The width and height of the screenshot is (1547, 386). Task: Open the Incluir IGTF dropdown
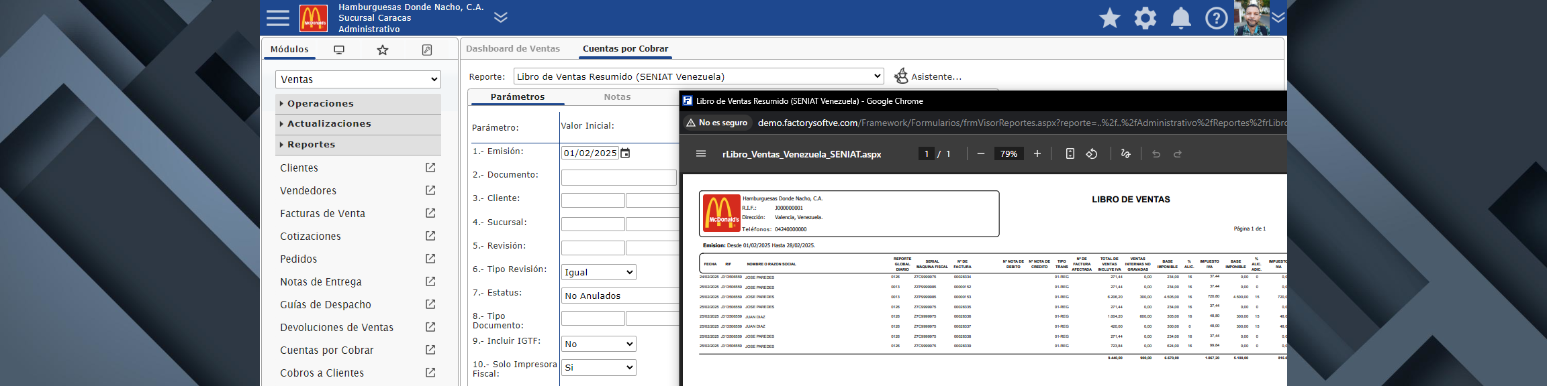[598, 344]
